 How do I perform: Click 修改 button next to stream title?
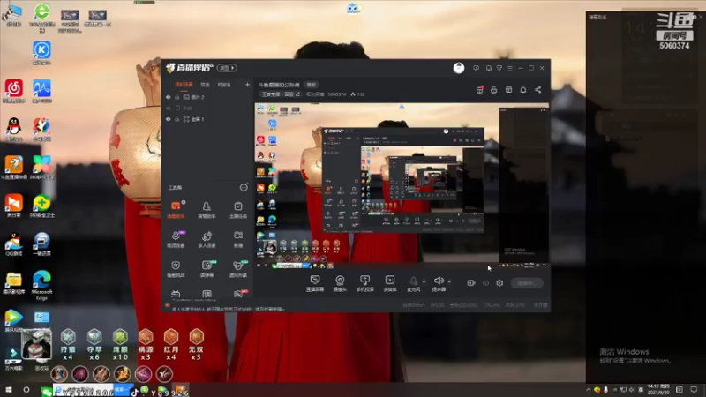tap(312, 85)
